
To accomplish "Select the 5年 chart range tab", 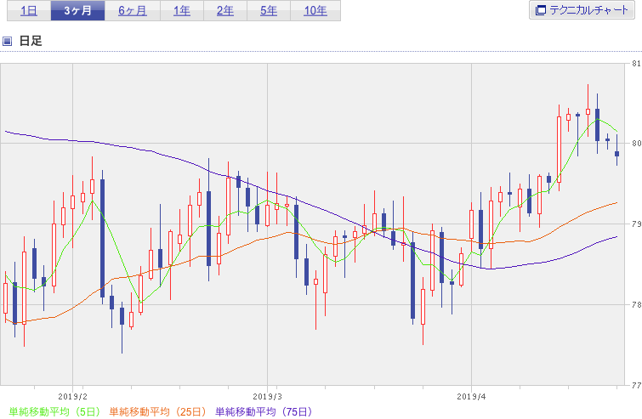I will coord(269,10).
